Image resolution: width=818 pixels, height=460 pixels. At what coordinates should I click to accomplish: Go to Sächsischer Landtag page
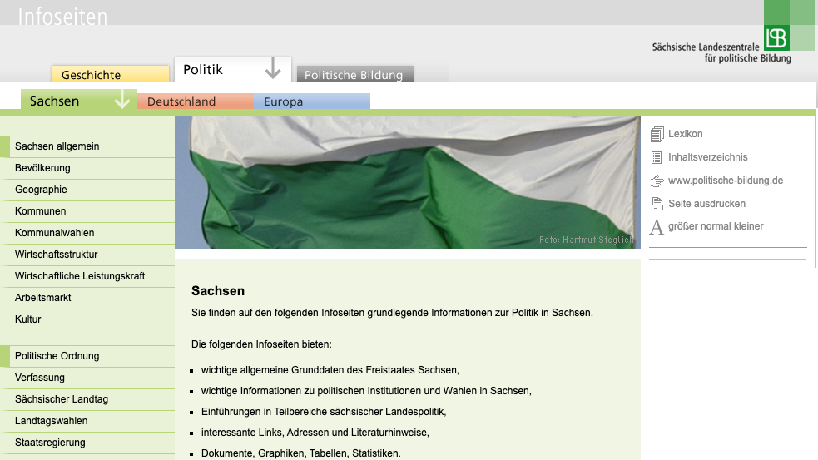pos(62,399)
